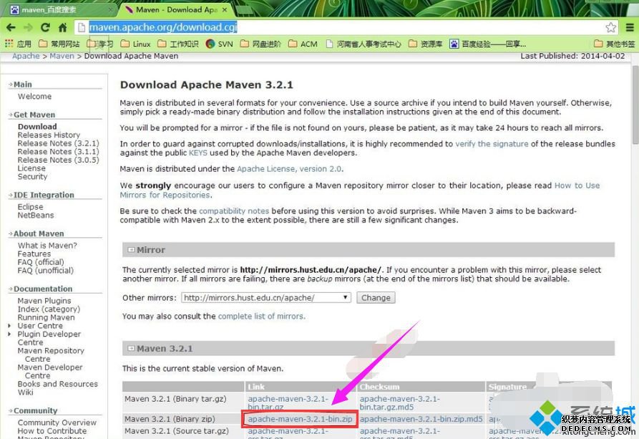Click the browser forward arrow
Viewport: 639px width, 439px height.
click(x=28, y=27)
